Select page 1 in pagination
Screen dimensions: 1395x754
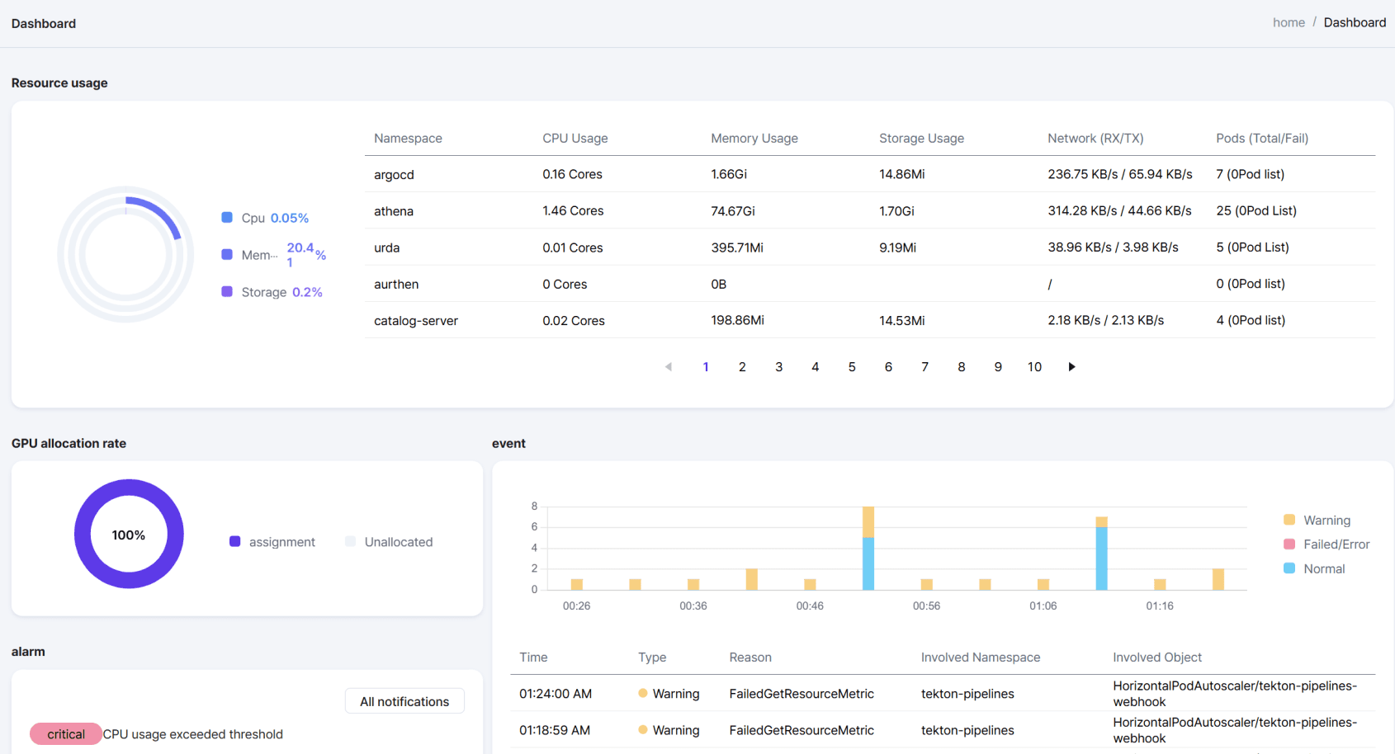point(706,367)
